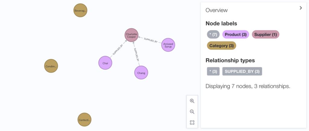Select the Condiments category node
The width and height of the screenshot is (309, 131).
tap(51, 66)
